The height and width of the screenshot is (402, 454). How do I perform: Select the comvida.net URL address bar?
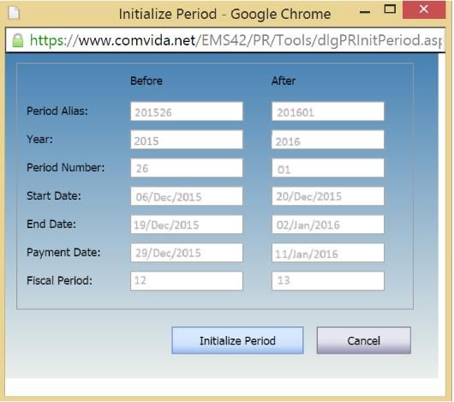226,40
